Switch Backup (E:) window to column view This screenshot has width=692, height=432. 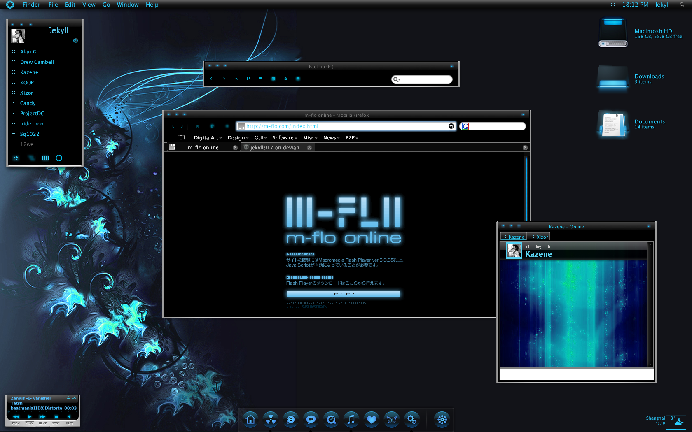click(273, 79)
